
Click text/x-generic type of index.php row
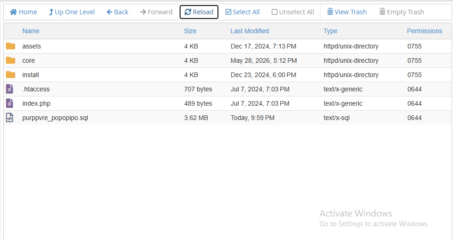click(343, 103)
